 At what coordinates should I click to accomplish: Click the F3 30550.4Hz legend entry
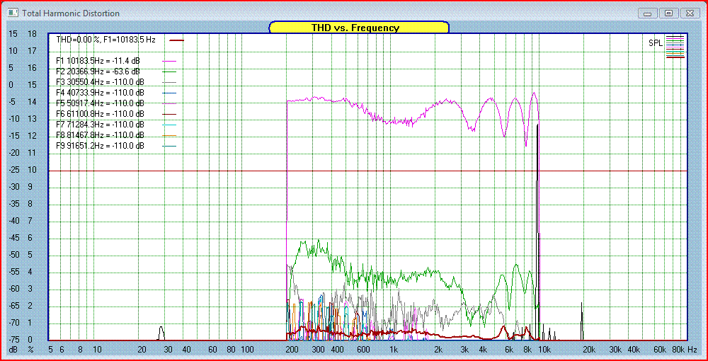[100, 82]
